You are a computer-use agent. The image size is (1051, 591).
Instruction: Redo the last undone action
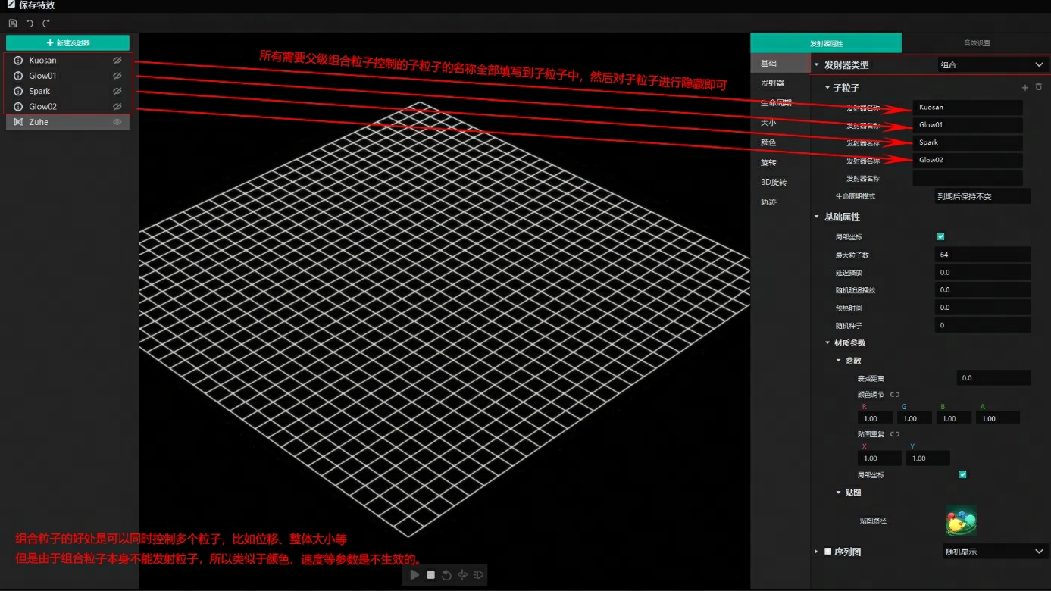coord(45,23)
